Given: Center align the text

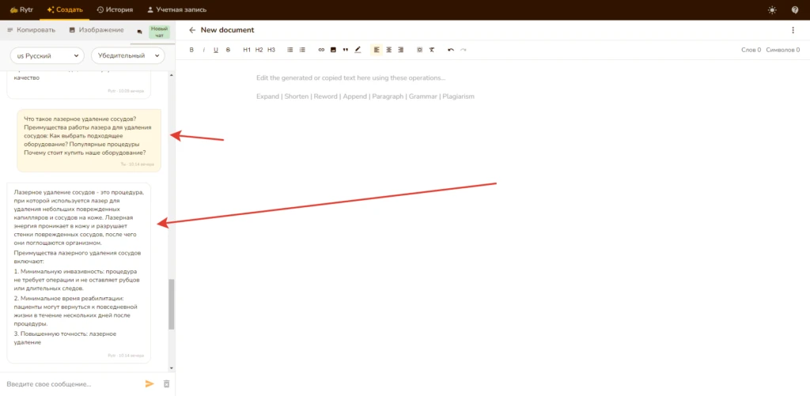Looking at the screenshot, I should 388,50.
